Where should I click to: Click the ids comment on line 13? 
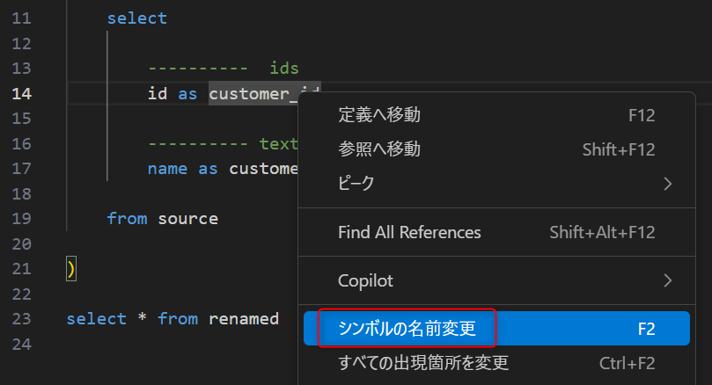click(284, 69)
